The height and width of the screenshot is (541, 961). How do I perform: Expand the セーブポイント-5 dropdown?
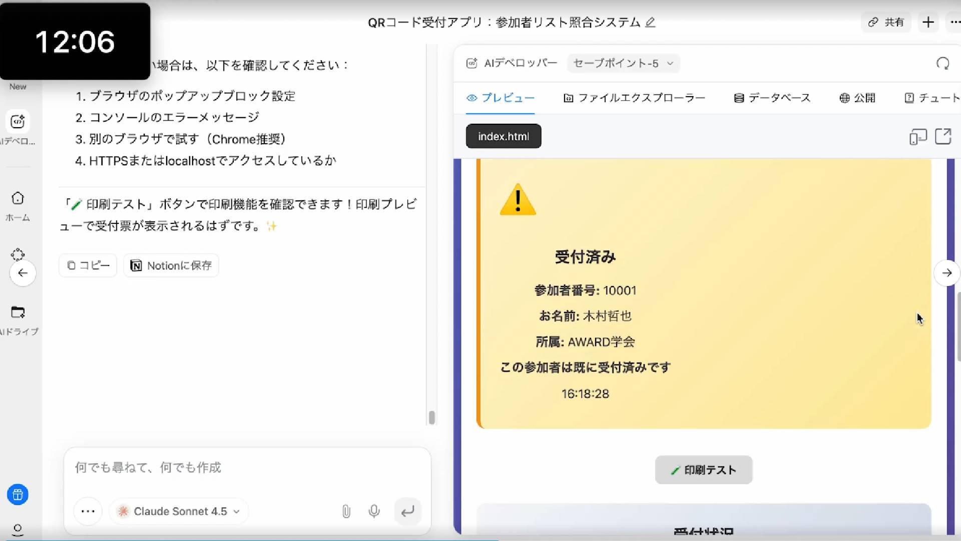623,64
